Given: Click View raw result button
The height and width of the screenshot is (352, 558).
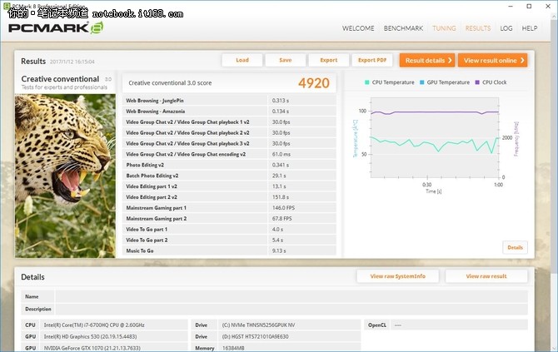Looking at the screenshot, I should 486,276.
